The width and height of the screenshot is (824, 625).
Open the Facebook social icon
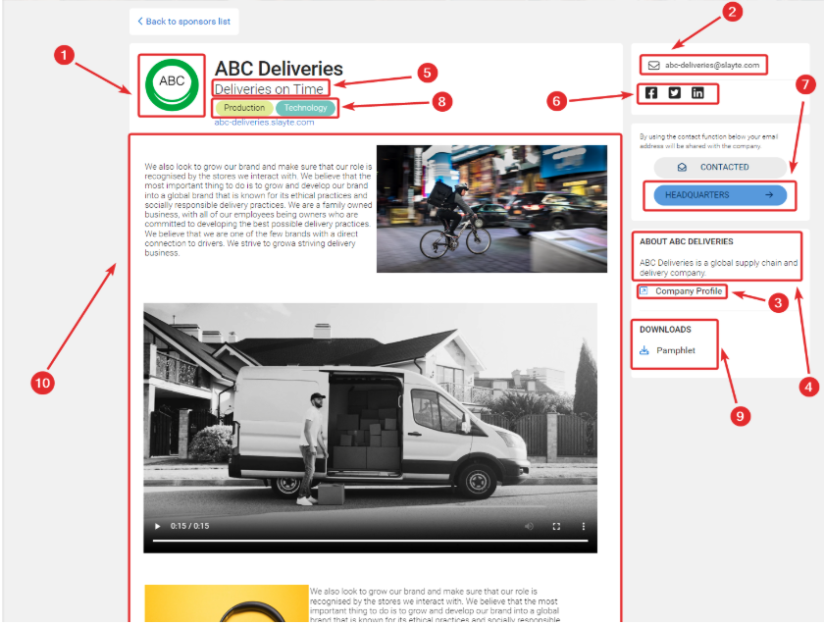point(651,93)
